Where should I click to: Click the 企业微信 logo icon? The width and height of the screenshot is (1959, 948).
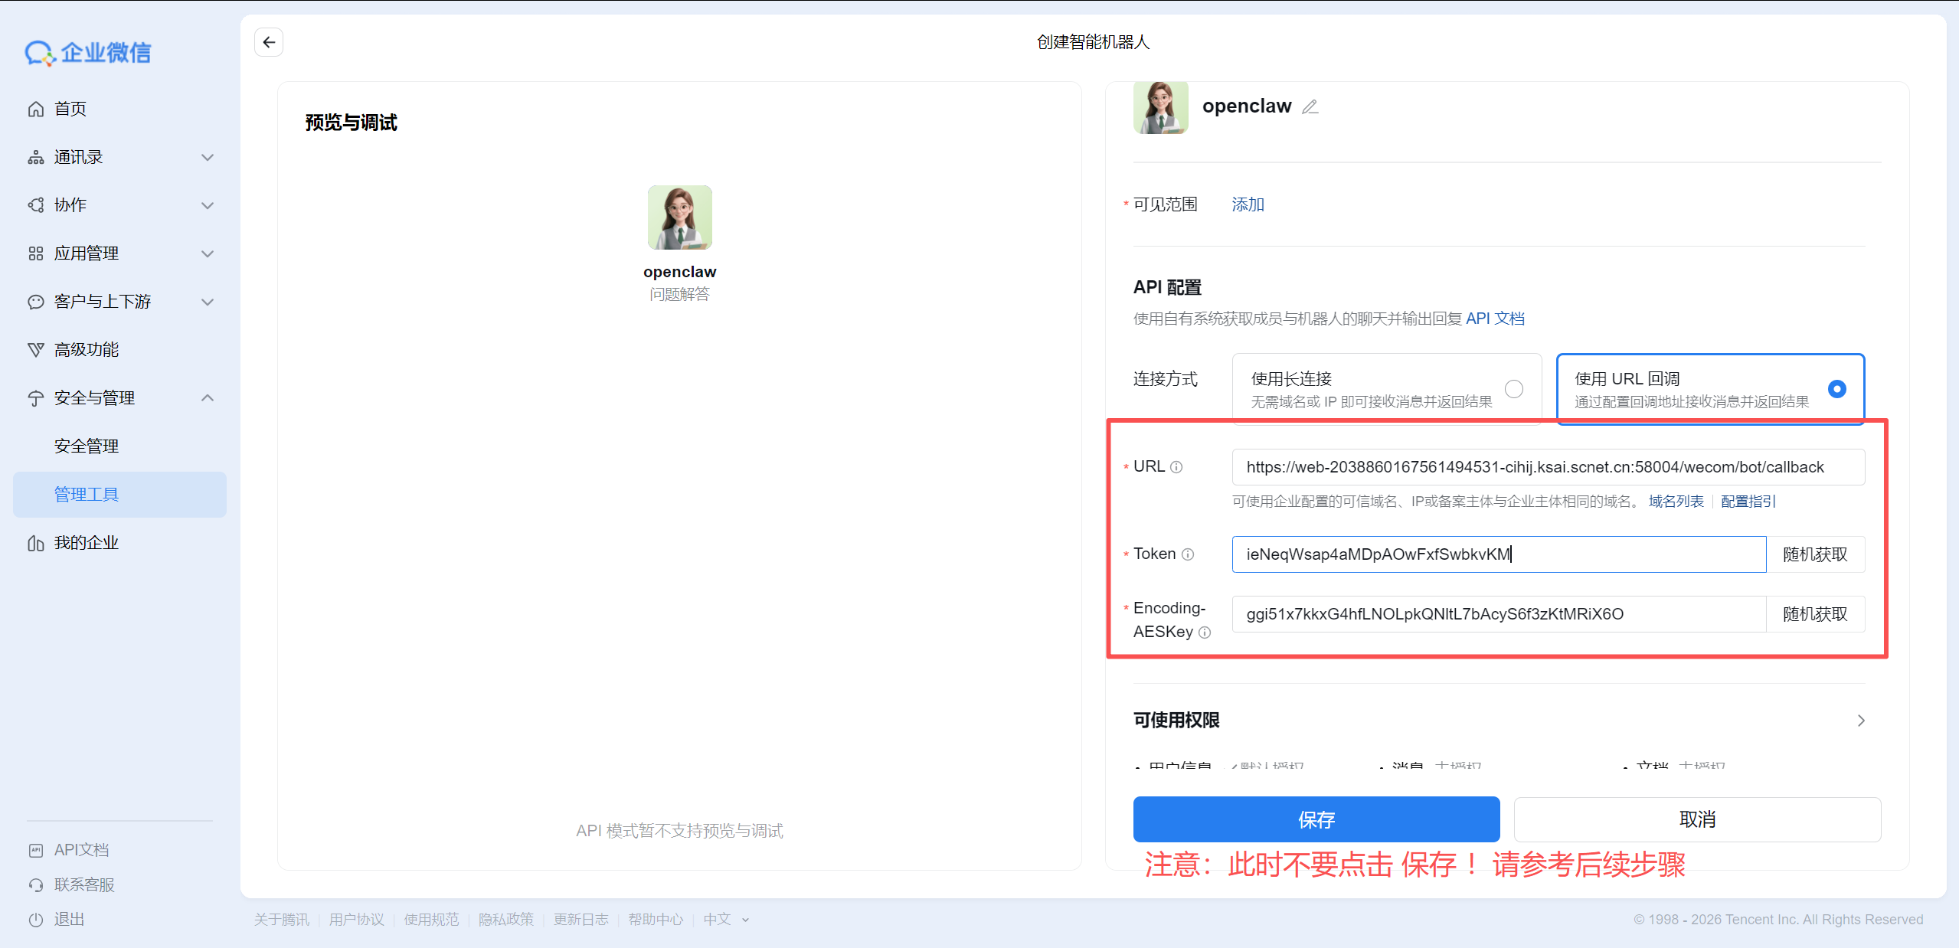coord(39,52)
